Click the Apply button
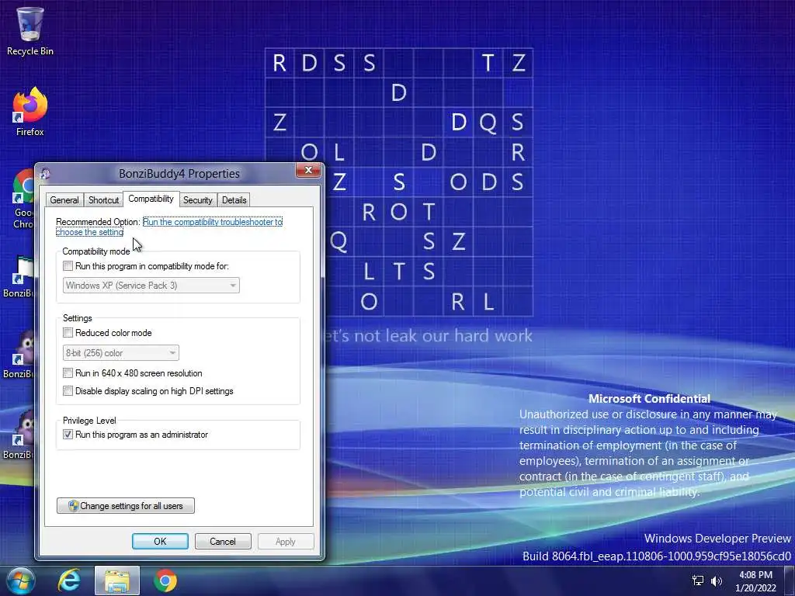This screenshot has height=596, width=795. tap(286, 541)
